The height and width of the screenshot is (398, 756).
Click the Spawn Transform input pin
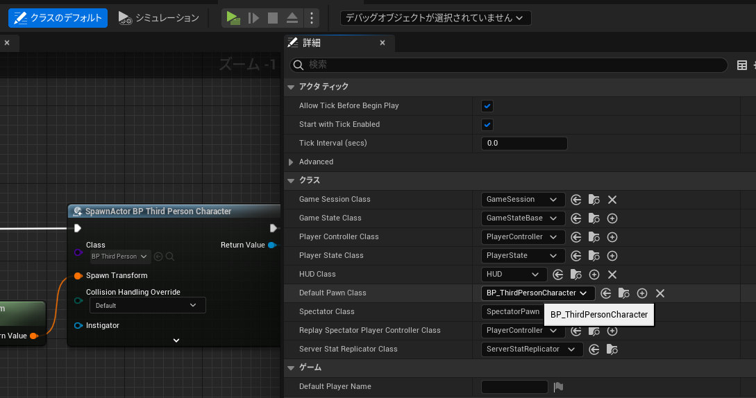coord(78,275)
